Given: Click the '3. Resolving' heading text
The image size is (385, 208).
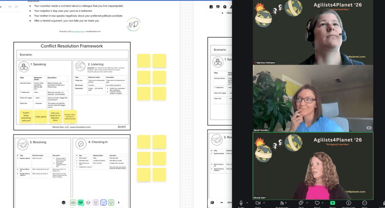Looking at the screenshot, I should coord(38,142).
